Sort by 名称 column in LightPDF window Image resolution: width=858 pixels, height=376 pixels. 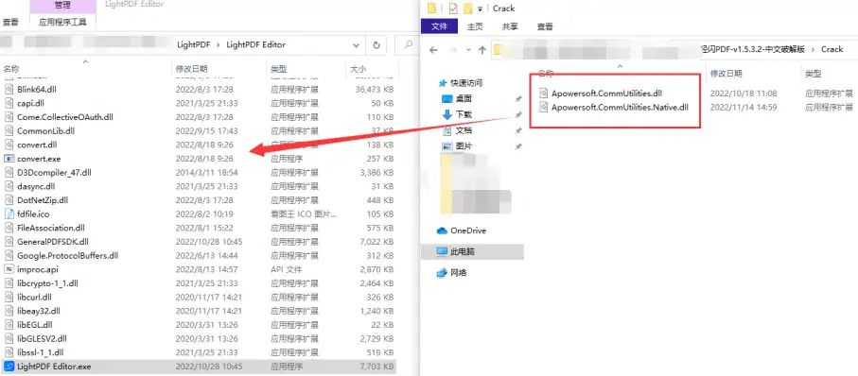click(11, 69)
